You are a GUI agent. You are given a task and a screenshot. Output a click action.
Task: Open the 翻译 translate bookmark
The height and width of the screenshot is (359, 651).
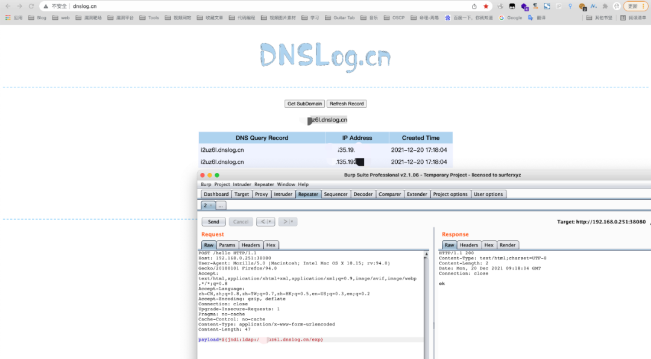[x=536, y=18]
